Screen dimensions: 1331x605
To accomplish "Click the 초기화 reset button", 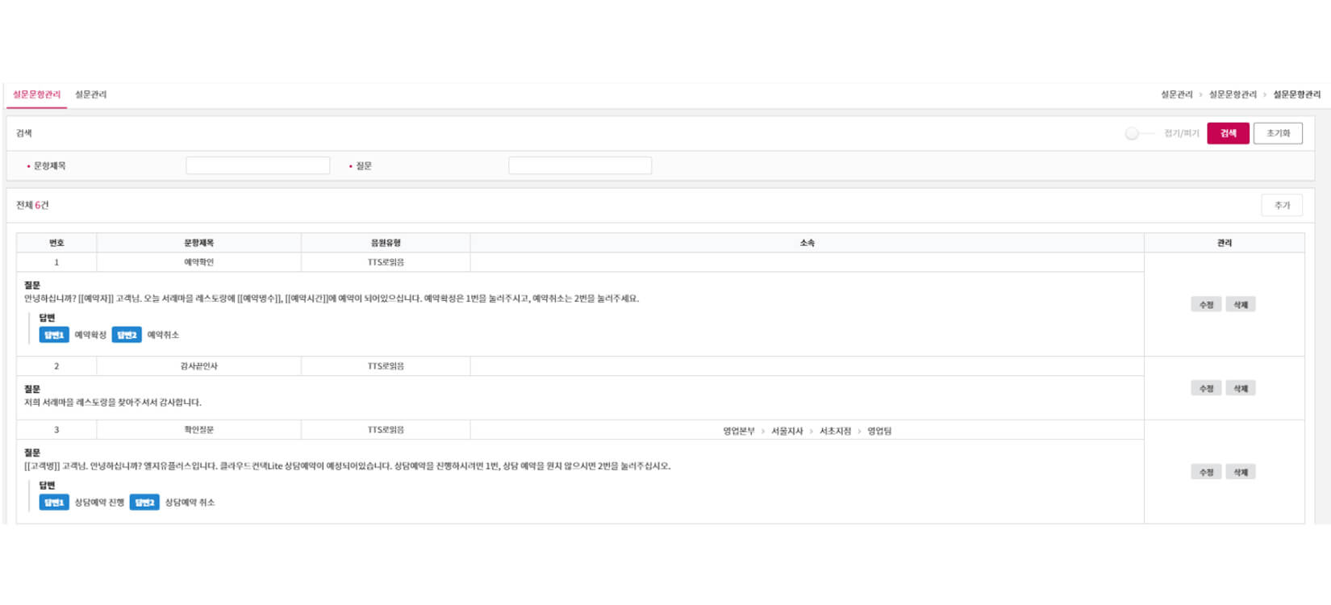I will pyautogui.click(x=1277, y=133).
